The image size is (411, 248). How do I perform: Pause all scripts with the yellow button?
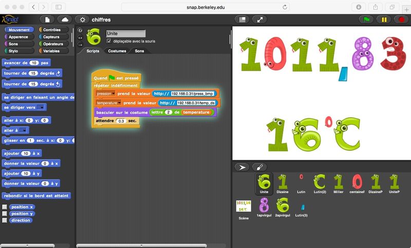(x=384, y=19)
